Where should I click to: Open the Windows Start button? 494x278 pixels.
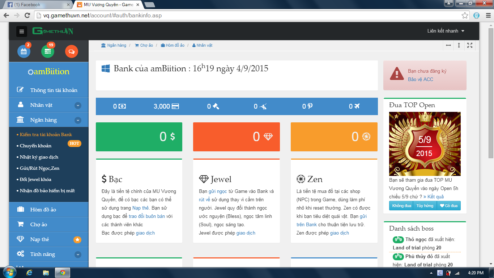coord(9,272)
